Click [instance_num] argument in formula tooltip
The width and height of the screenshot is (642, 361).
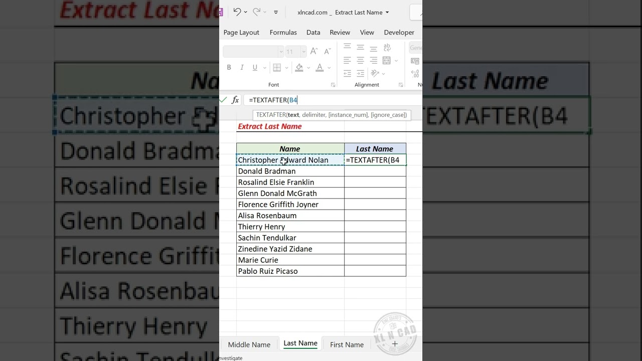coord(348,115)
